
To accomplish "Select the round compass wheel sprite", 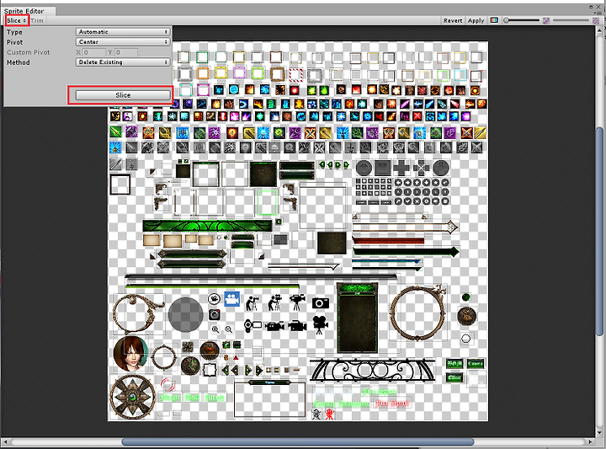I will pyautogui.click(x=133, y=397).
